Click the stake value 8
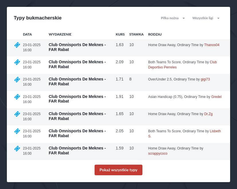The width and height of the screenshot is (237, 189). tap(130, 79)
